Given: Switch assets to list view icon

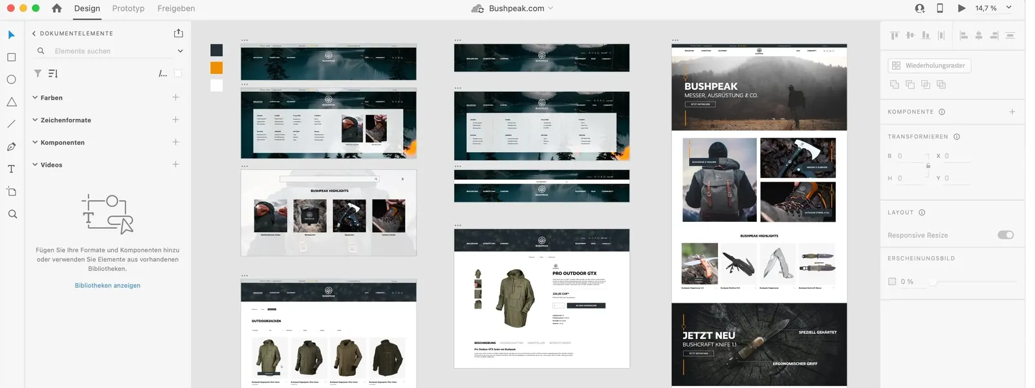Looking at the screenshot, I should click(x=163, y=74).
